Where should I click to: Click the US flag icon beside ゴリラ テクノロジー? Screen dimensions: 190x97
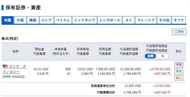pos(5,66)
